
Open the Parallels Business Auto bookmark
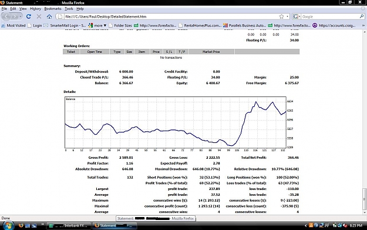coord(245,25)
